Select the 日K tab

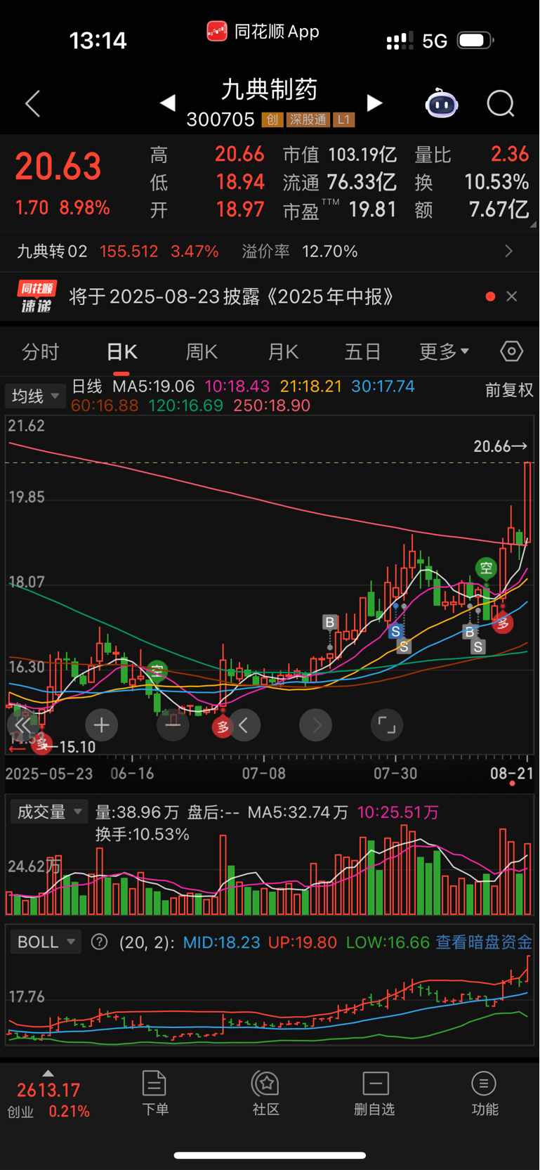pos(121,351)
